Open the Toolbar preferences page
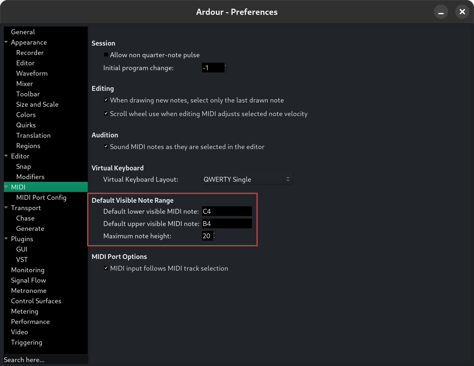474x366 pixels. click(x=28, y=94)
